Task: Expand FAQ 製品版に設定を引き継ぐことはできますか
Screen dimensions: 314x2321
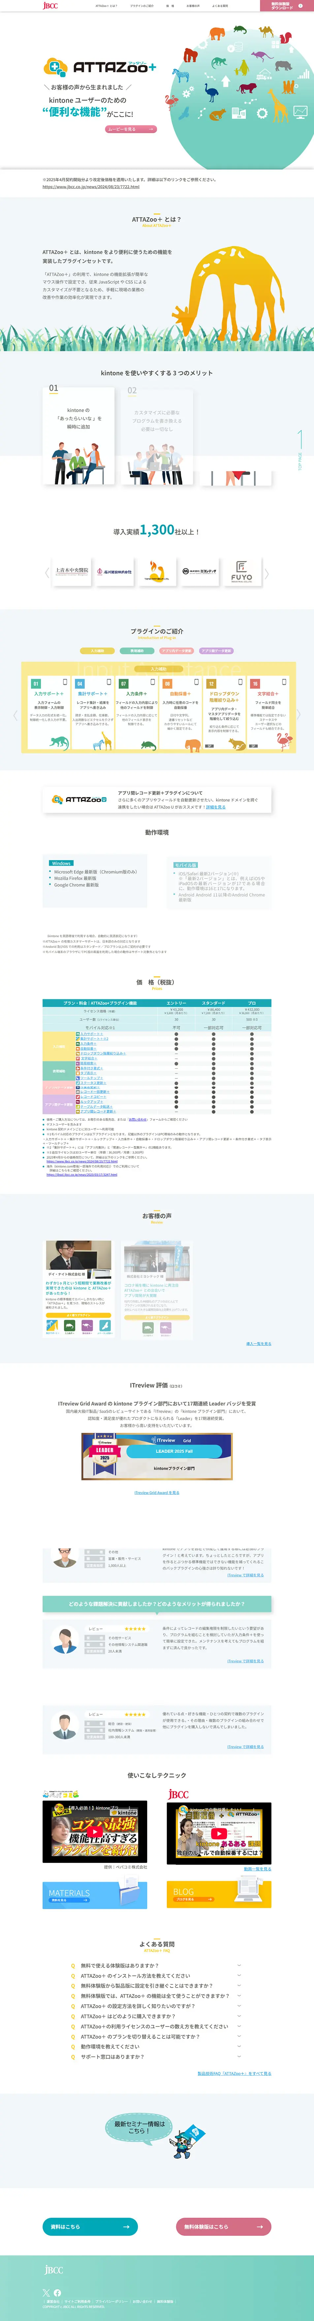Action: [x=157, y=1986]
